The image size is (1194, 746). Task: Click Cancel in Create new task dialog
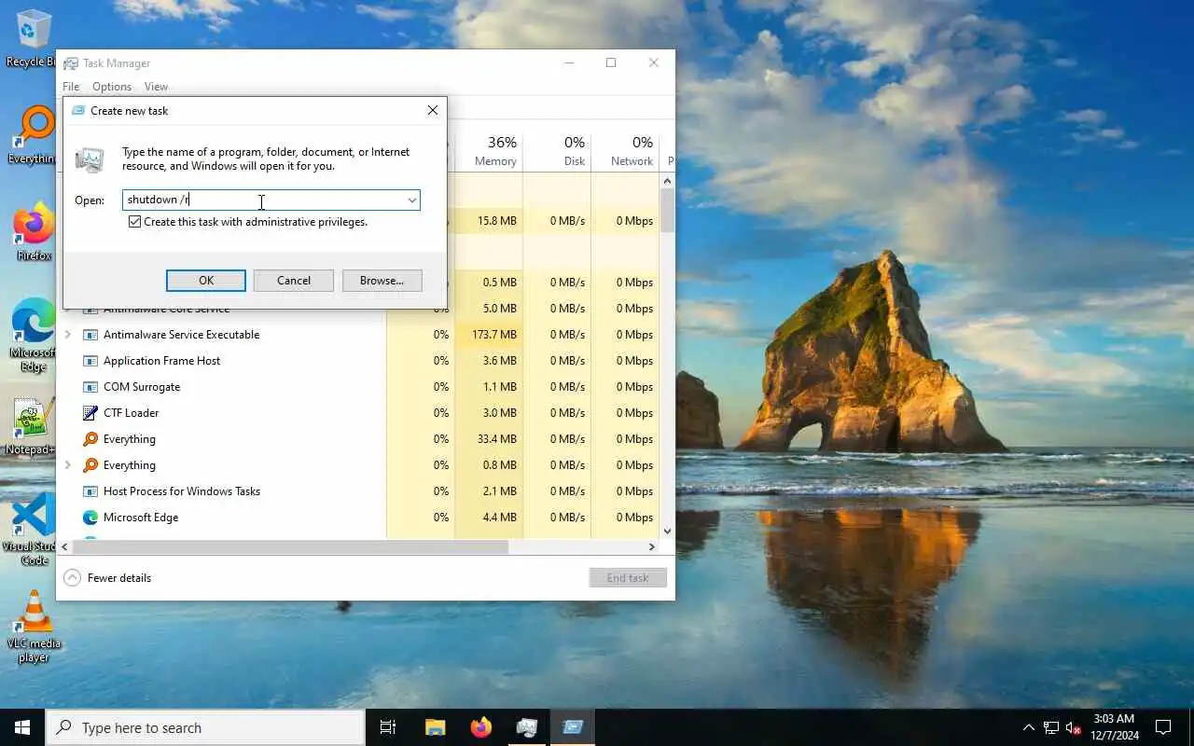click(x=294, y=281)
